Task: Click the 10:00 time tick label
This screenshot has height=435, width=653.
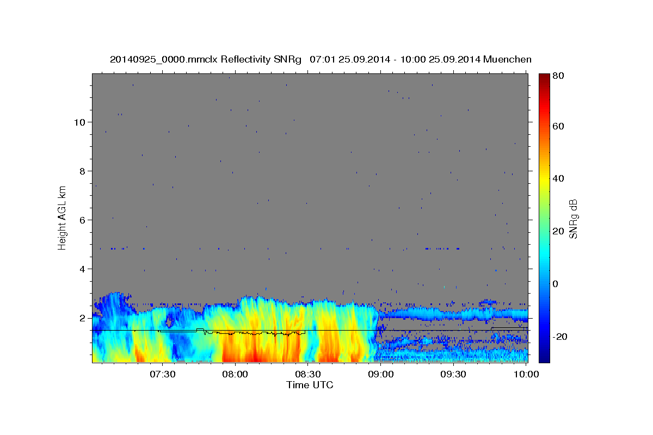Action: coord(526,374)
